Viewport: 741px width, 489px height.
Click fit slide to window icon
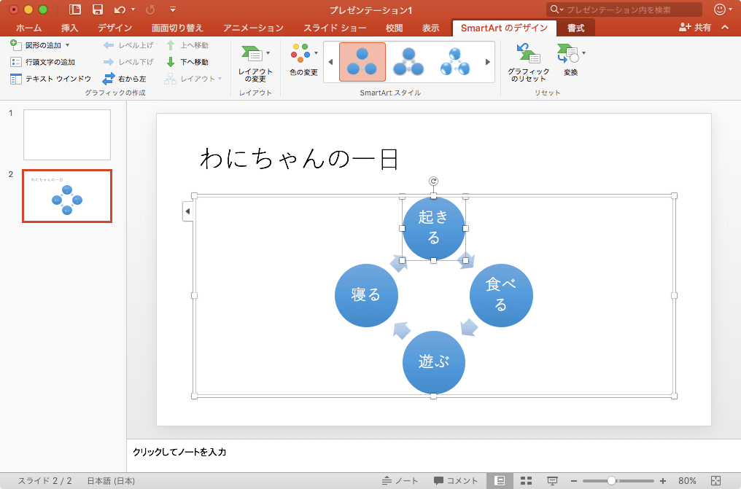716,480
